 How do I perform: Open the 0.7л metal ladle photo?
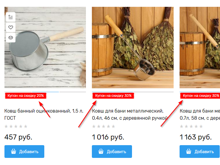click(200, 47)
